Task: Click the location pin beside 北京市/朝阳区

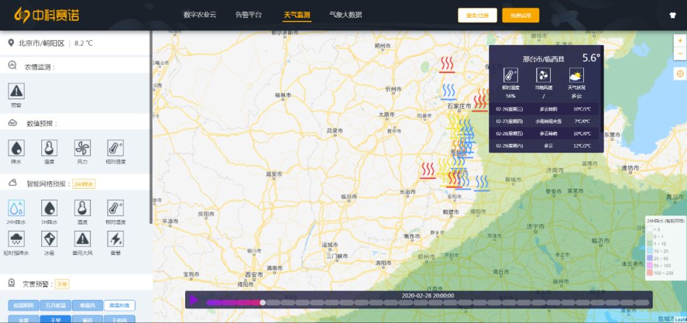Action: pos(11,43)
